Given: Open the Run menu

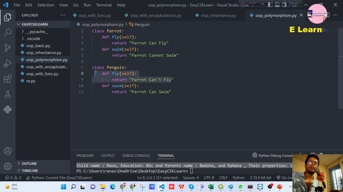Looking at the screenshot, I should [x=87, y=5].
